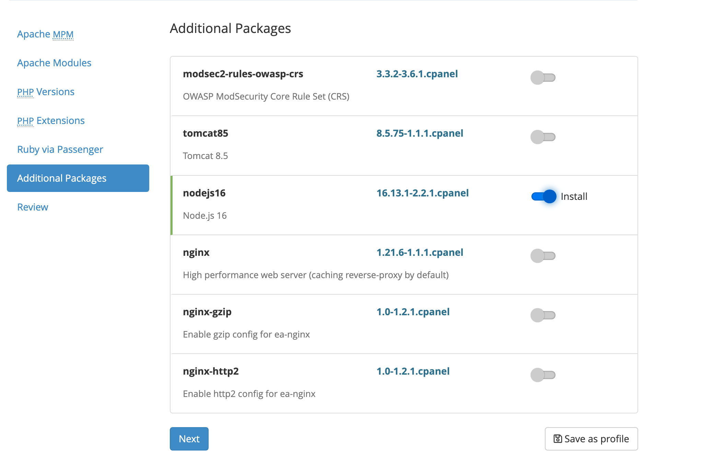Toggle on the nginx-http2 package
Viewport: 726px width, 467px height.
point(543,375)
